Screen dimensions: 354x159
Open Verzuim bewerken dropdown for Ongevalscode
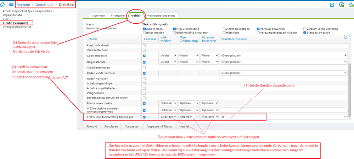point(209,62)
